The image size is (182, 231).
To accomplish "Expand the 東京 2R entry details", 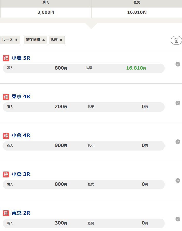I will tap(178, 219).
